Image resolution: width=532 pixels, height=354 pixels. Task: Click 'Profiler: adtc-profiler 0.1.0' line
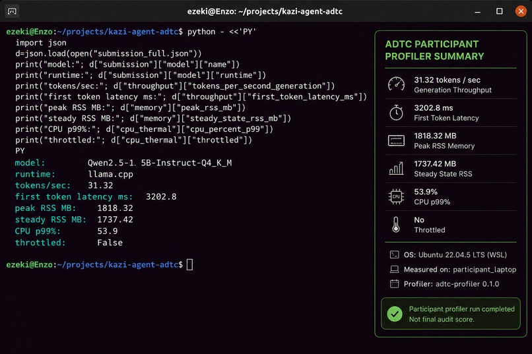point(451,284)
